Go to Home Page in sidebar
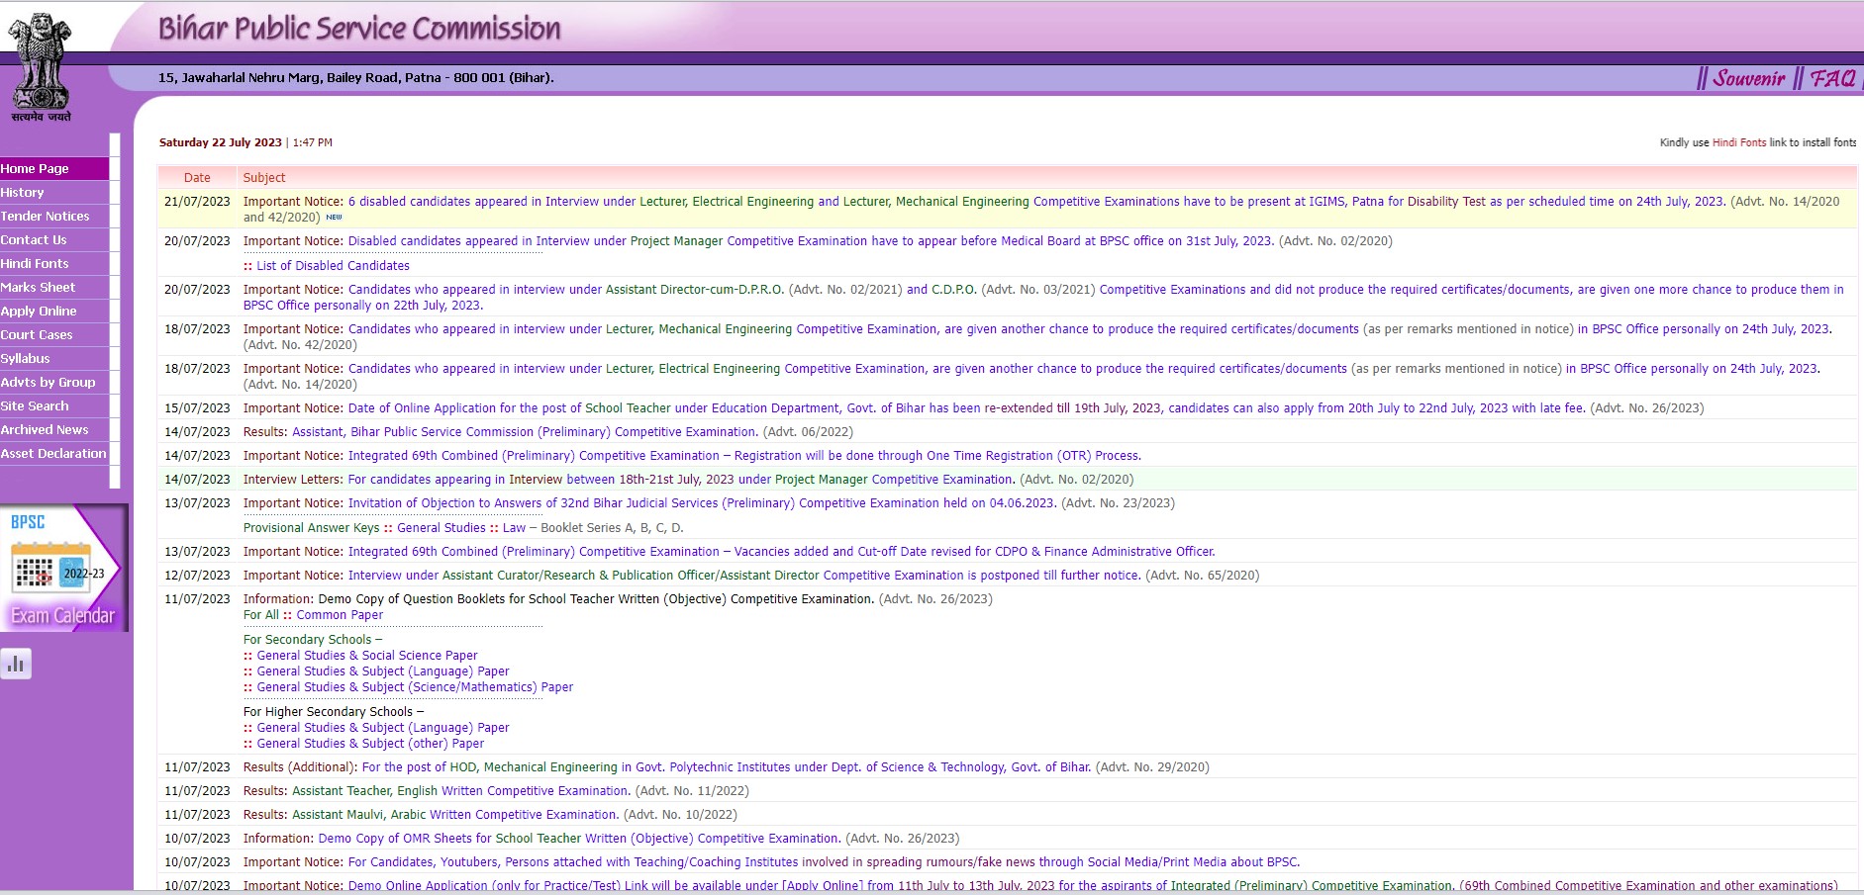This screenshot has width=1864, height=895. coord(36,169)
